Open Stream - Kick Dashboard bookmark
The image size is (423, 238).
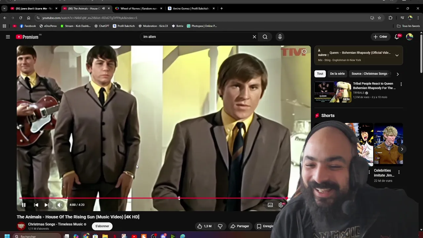click(75, 26)
